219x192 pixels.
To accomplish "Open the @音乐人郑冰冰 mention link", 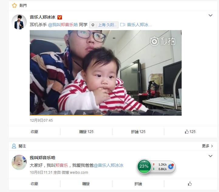I will [x=108, y=165].
